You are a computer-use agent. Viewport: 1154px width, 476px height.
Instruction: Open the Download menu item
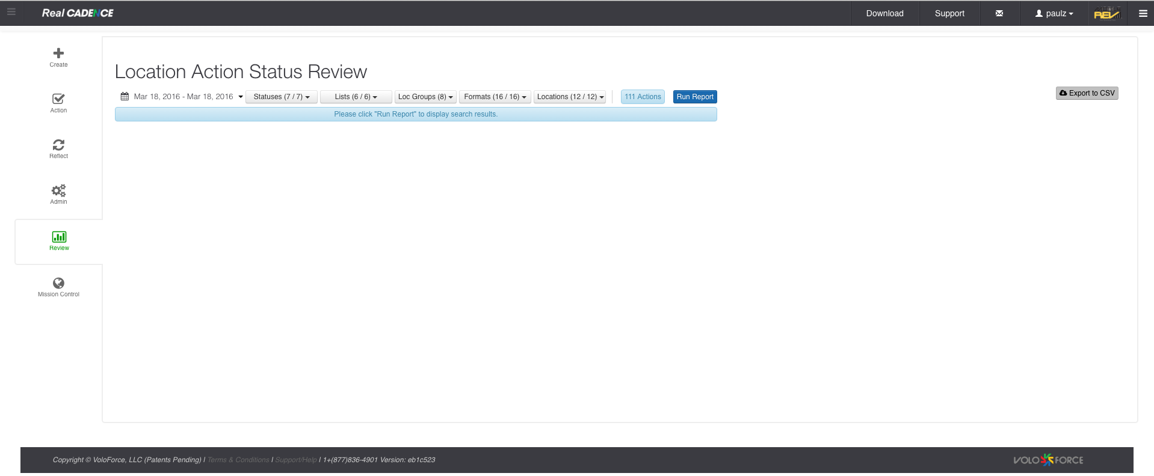pos(884,13)
